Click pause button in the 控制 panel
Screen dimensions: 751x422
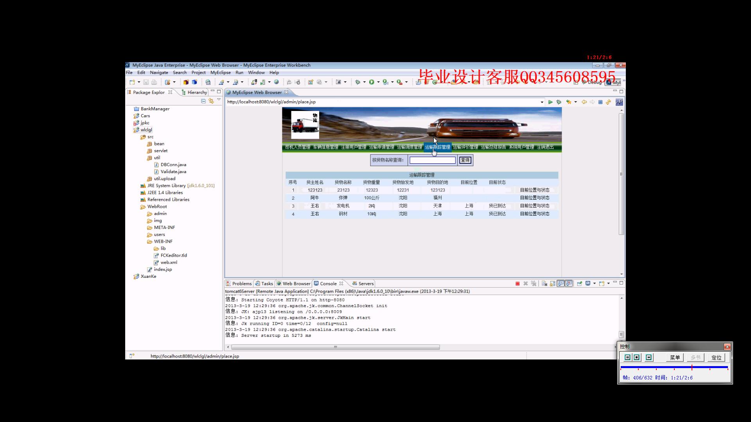coord(627,358)
